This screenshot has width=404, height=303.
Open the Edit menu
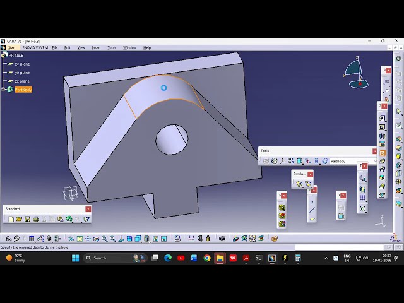(x=68, y=48)
